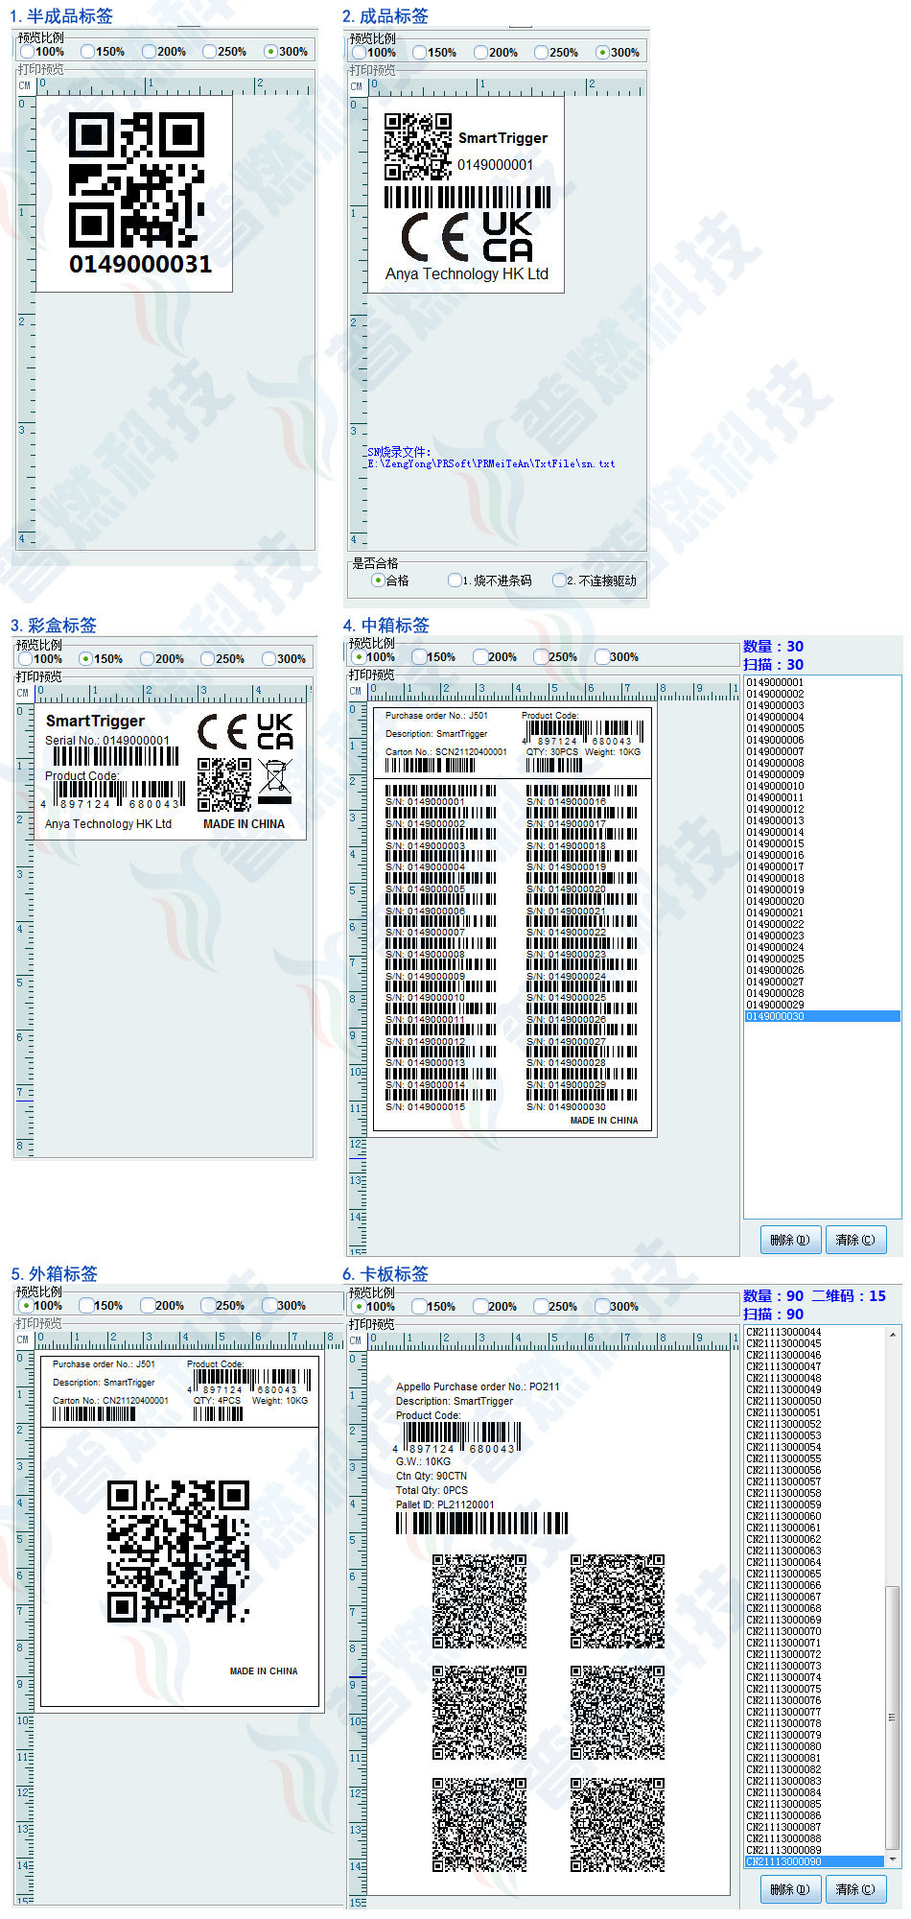Select highlighted serial 0149000030 in list
The width and height of the screenshot is (911, 1919).
click(822, 1016)
